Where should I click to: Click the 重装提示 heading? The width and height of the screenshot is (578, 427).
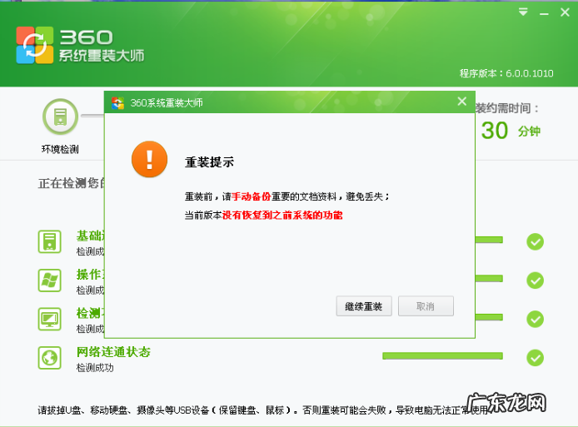click(x=209, y=162)
